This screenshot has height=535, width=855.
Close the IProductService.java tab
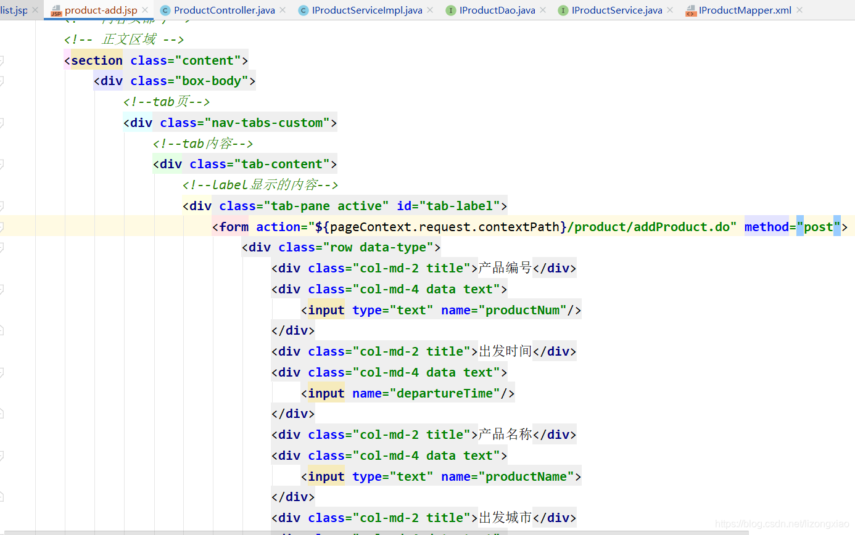click(670, 10)
